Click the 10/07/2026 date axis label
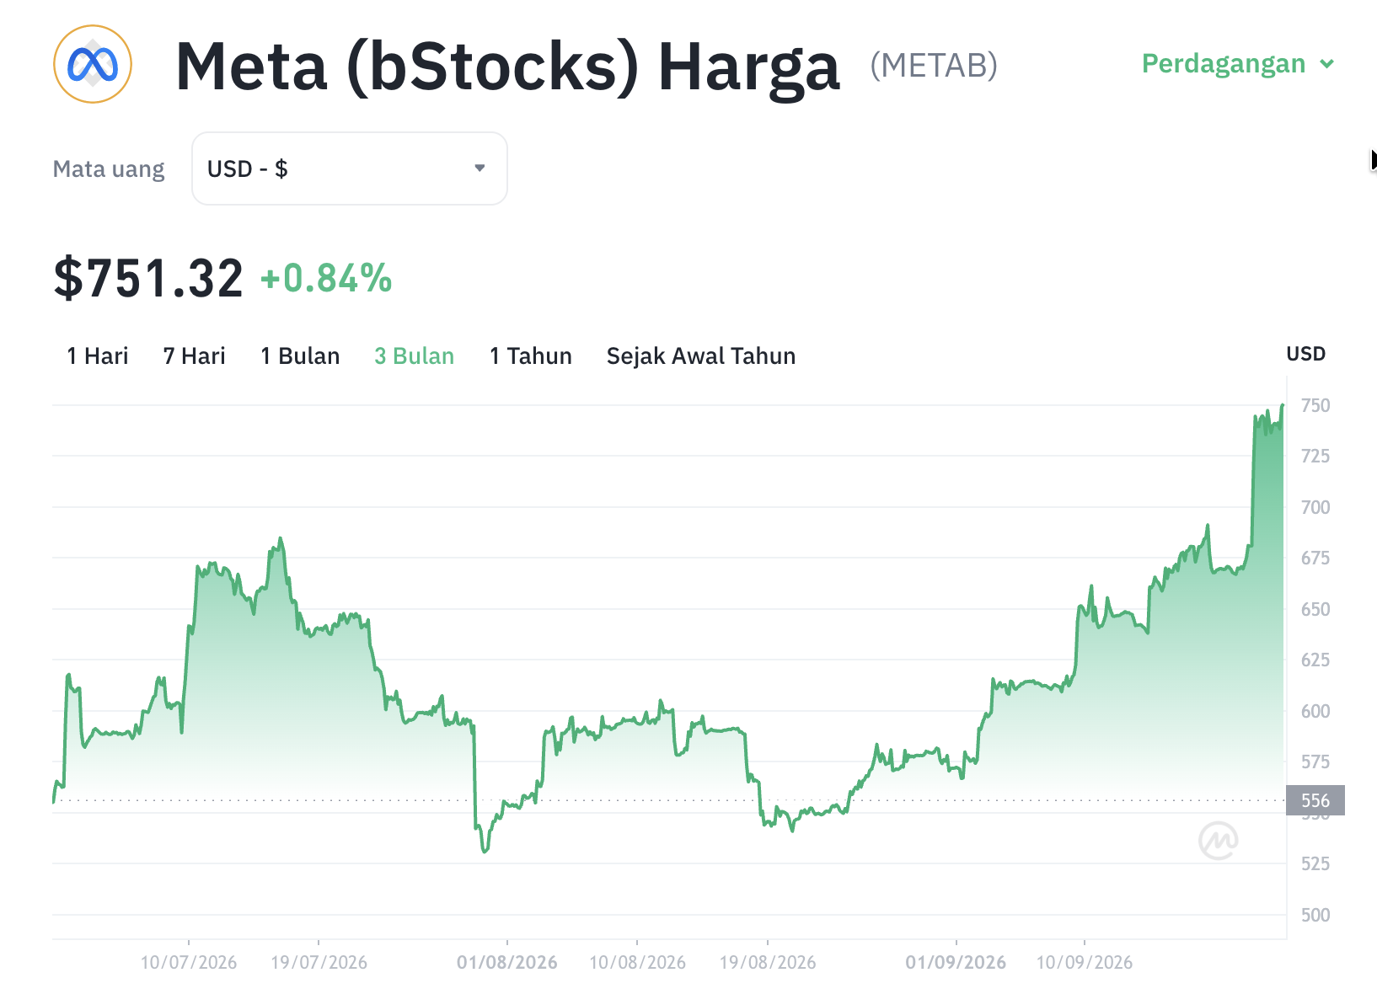This screenshot has width=1377, height=994. coord(189,962)
